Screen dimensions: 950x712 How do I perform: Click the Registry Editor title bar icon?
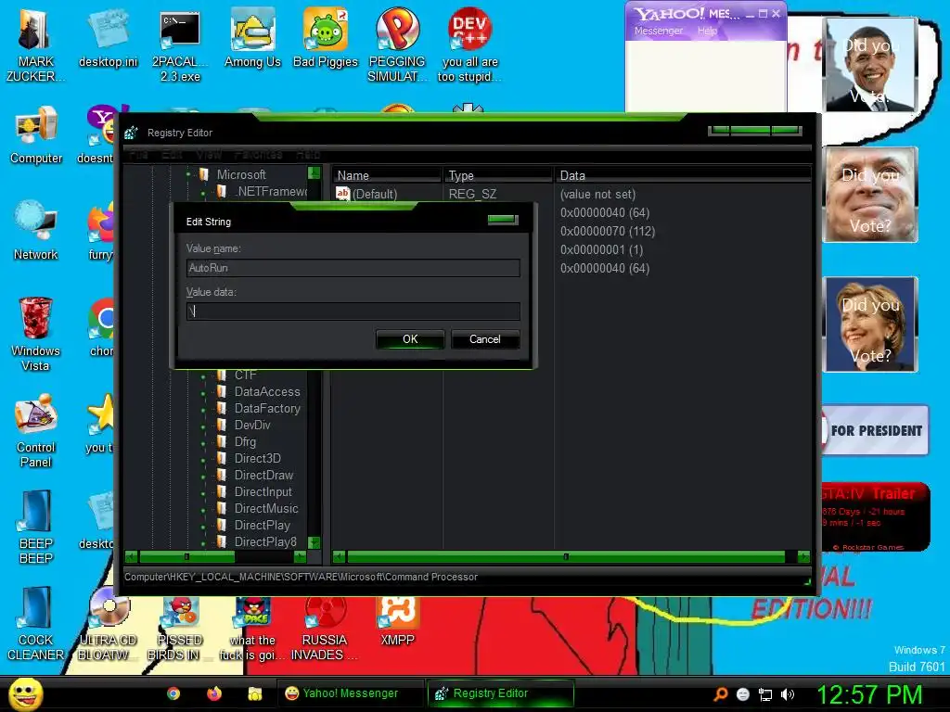point(132,133)
